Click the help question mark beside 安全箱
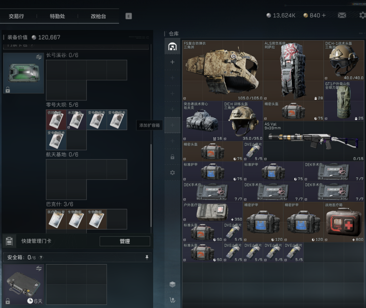 coord(41,258)
